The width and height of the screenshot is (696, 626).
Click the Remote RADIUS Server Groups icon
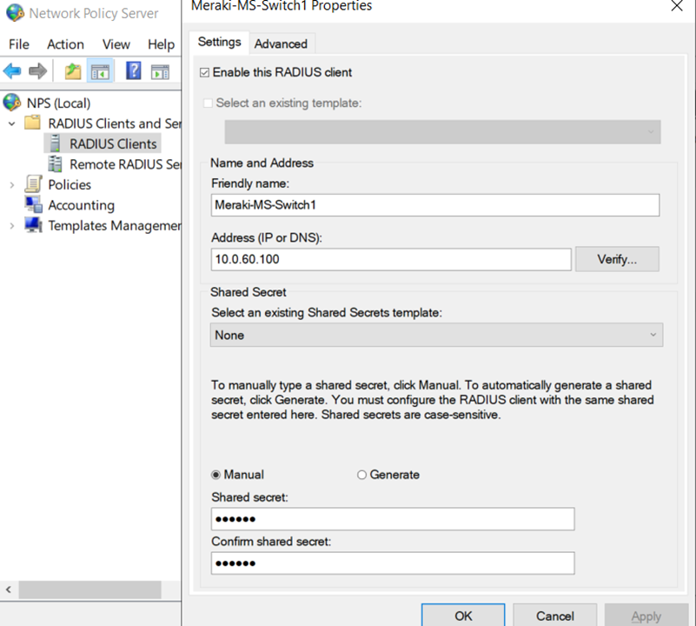tap(55, 164)
